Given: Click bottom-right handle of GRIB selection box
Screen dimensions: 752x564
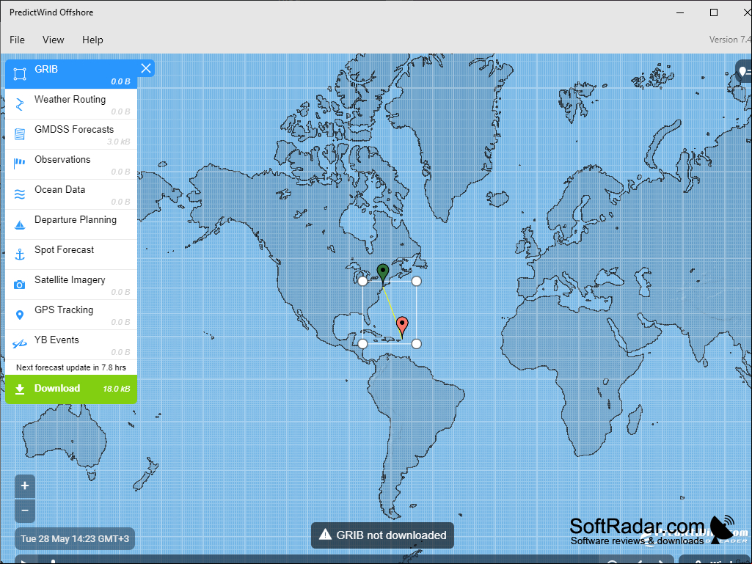Looking at the screenshot, I should 417,344.
